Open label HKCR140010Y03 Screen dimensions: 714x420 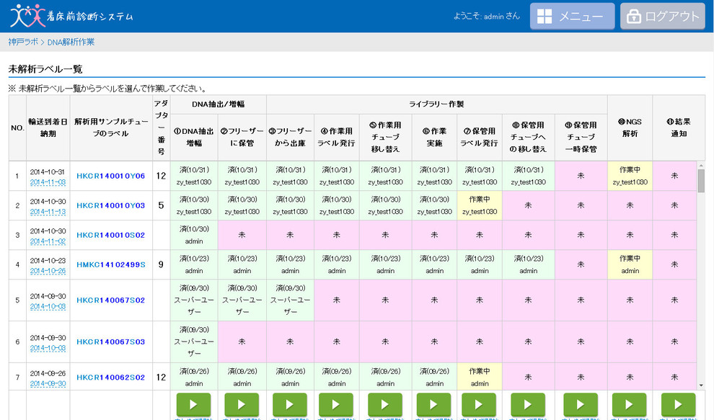pos(110,205)
